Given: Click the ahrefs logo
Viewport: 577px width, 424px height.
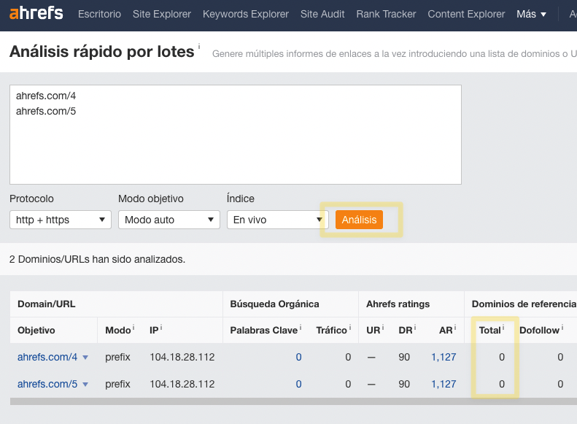Looking at the screenshot, I should coord(36,14).
